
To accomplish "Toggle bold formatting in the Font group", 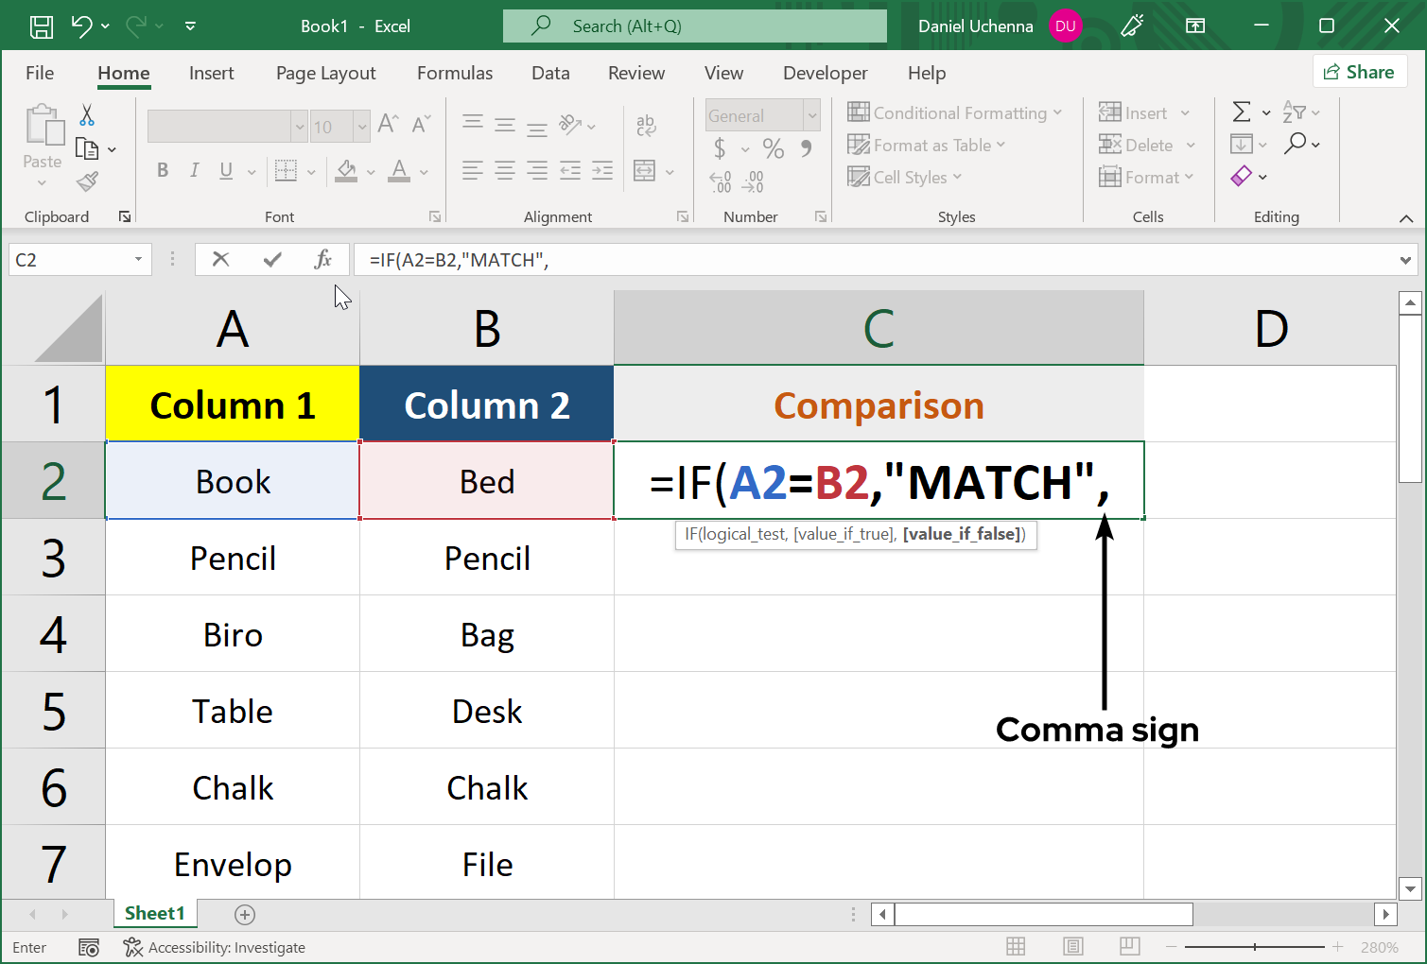I will tap(162, 170).
